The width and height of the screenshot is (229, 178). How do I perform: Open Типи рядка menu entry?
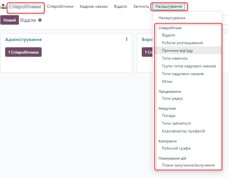187,99
